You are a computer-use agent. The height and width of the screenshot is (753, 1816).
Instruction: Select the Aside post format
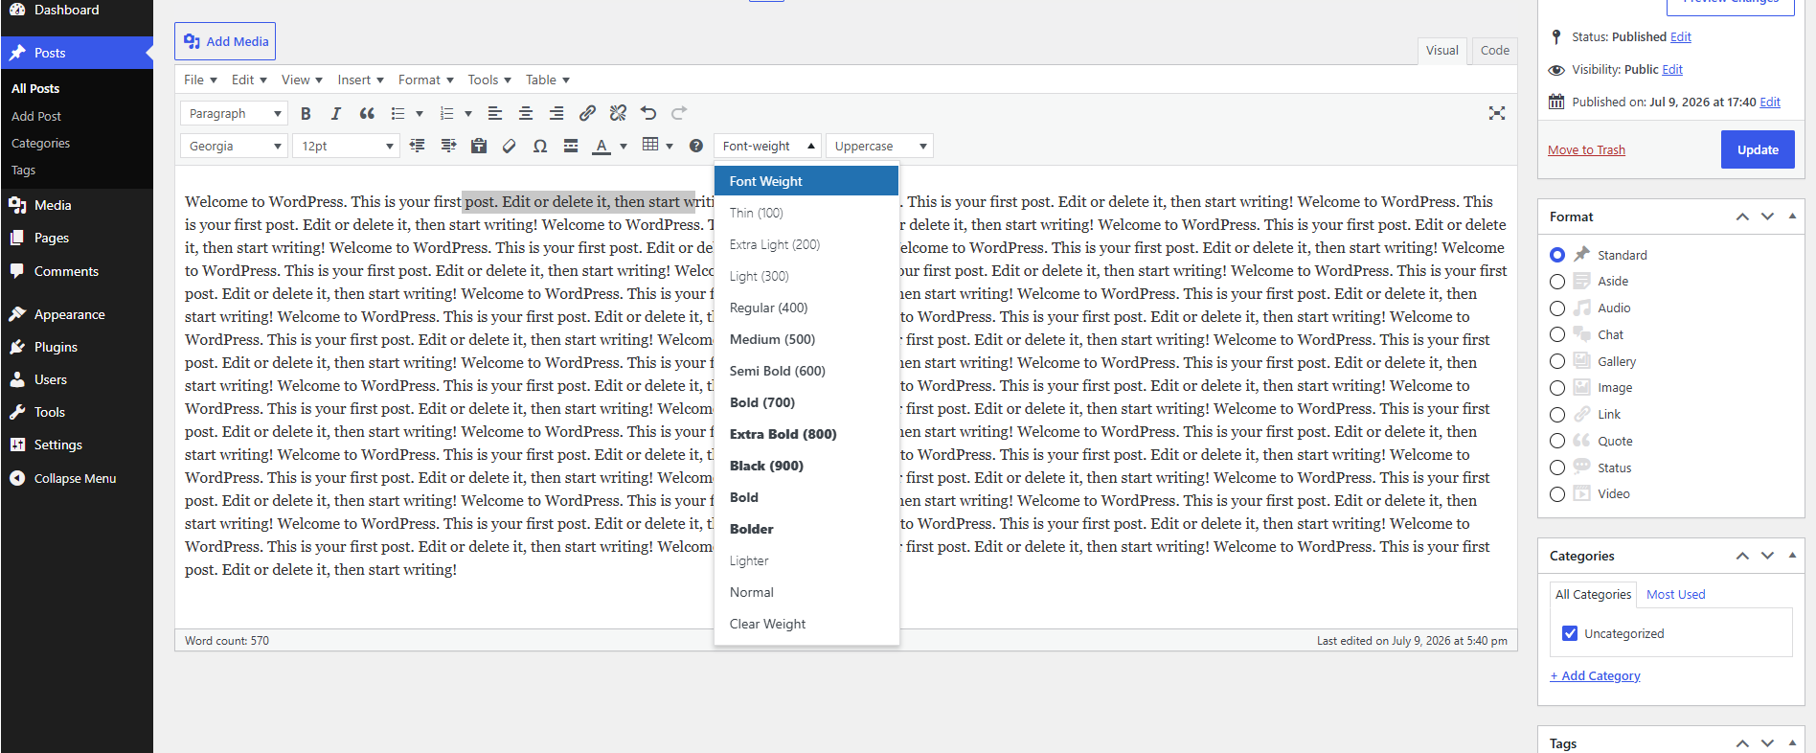point(1557,282)
